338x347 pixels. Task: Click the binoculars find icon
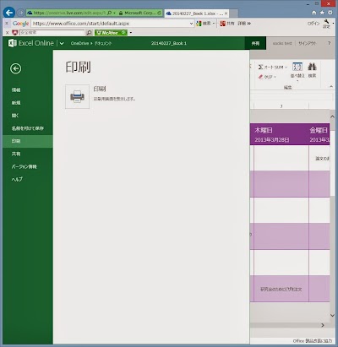point(312,67)
